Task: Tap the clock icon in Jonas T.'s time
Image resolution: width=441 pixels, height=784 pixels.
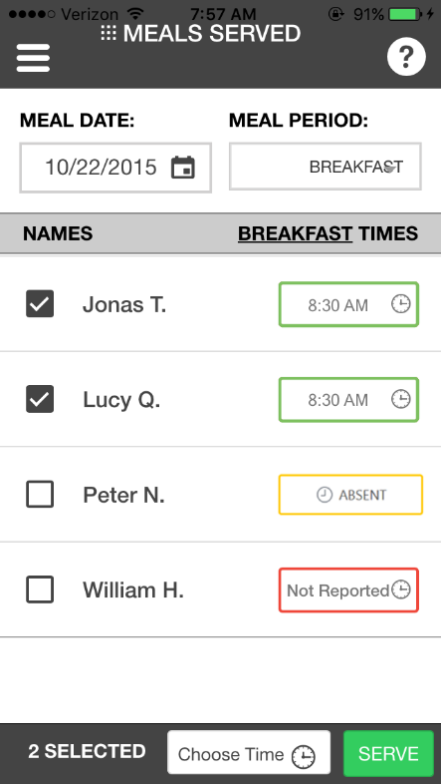Action: click(400, 304)
